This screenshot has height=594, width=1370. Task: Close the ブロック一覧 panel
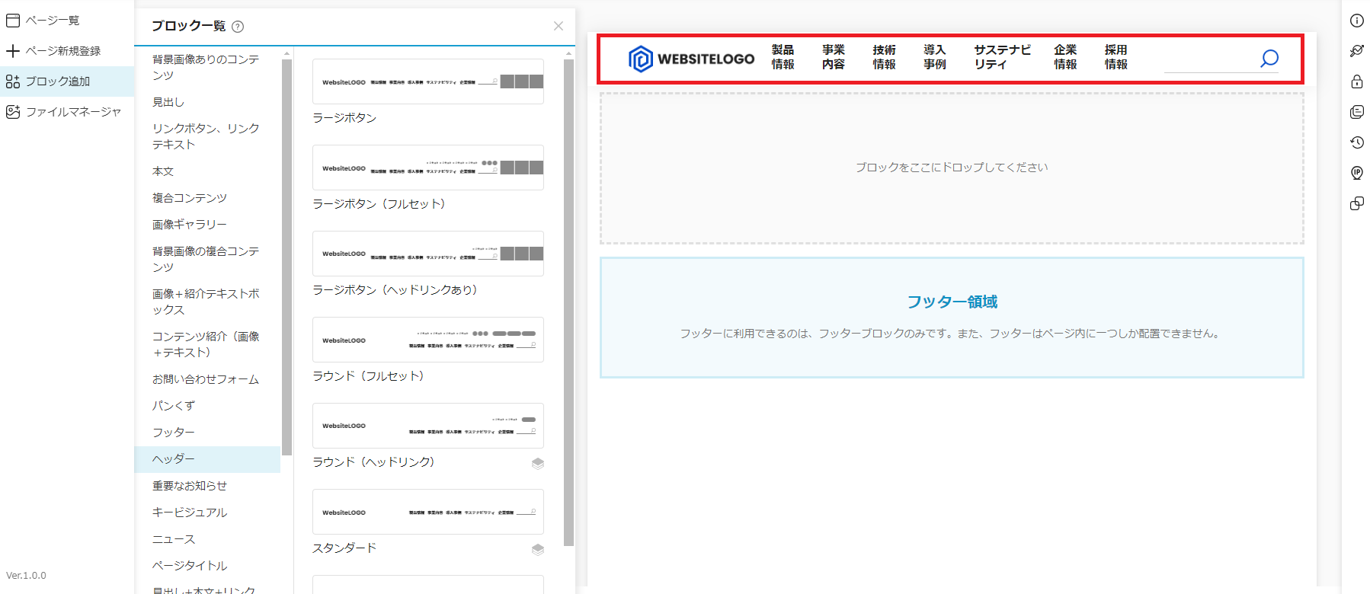[x=559, y=26]
